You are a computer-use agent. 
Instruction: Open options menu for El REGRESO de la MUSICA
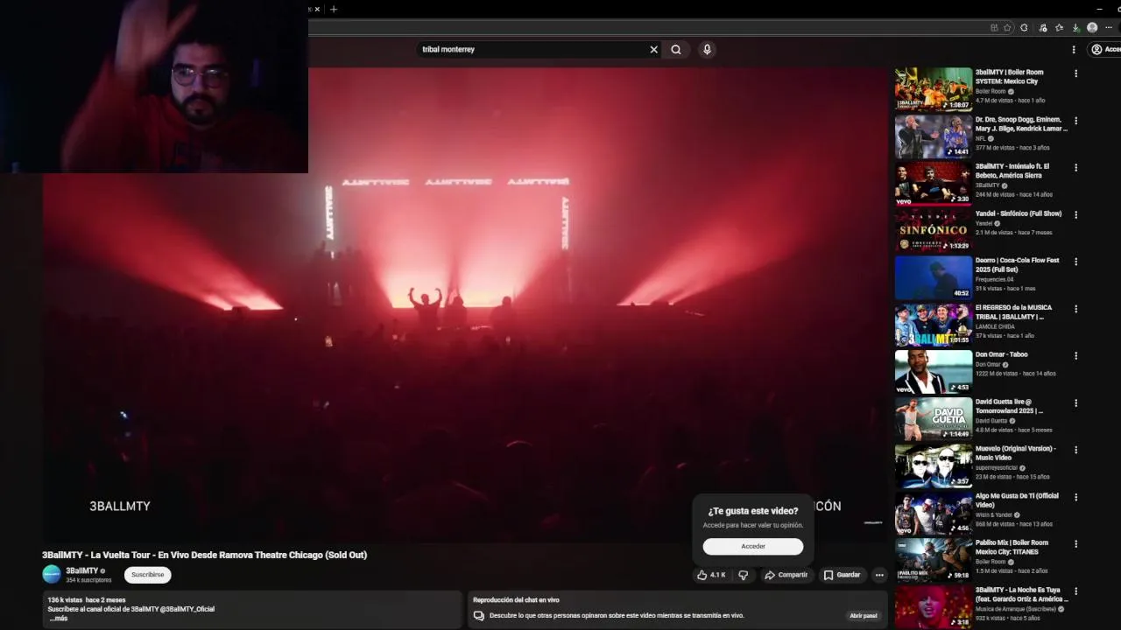pyautogui.click(x=1075, y=309)
